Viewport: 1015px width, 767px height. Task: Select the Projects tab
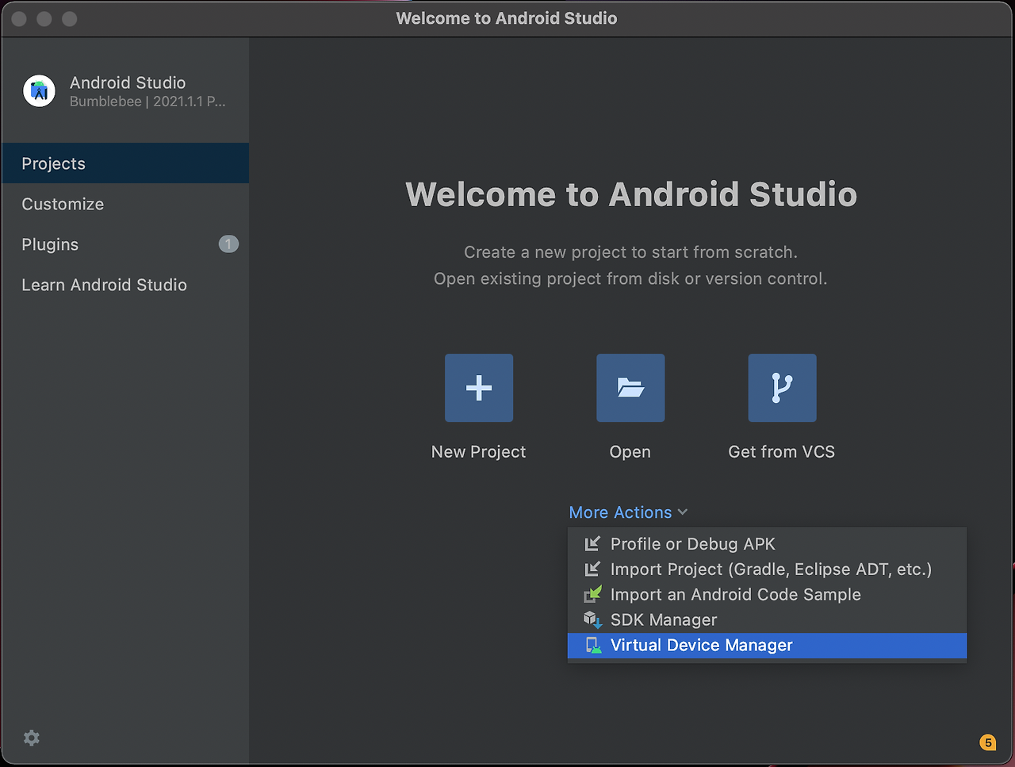pyautogui.click(x=125, y=163)
